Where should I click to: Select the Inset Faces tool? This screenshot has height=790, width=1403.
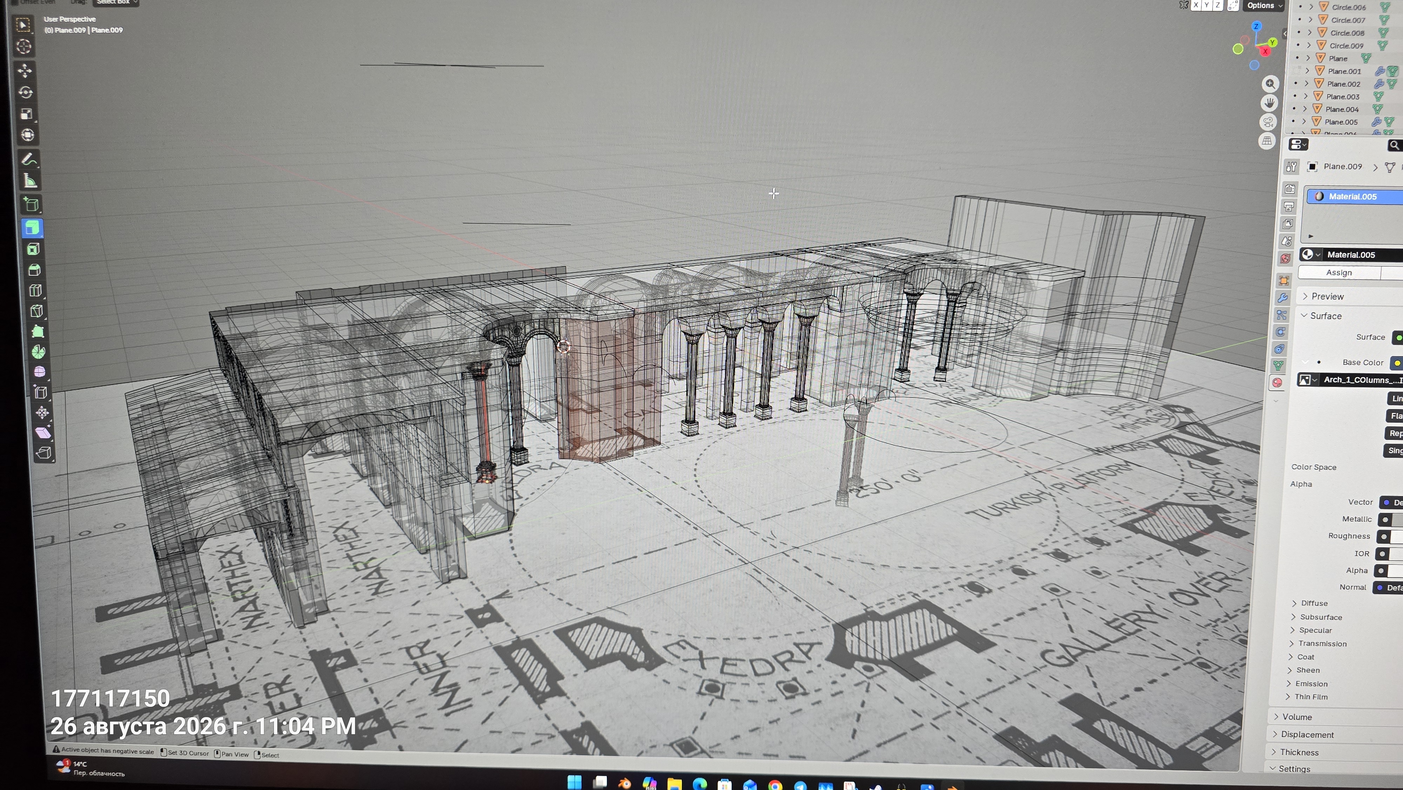34,249
